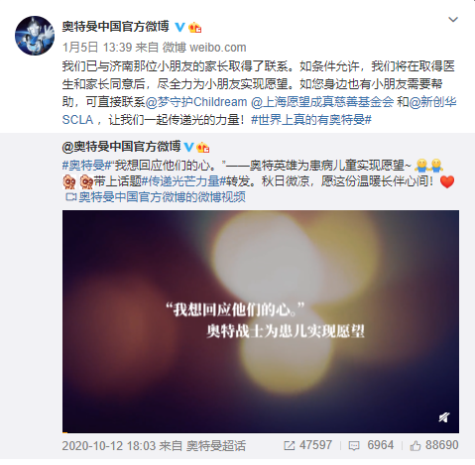
Task: Open the #传递光芒力量# hashtag topic
Action: pyautogui.click(x=183, y=181)
